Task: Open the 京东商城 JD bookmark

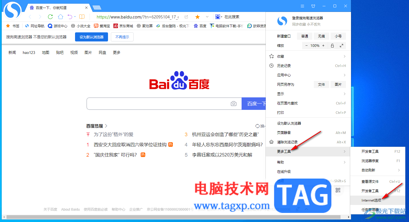Action: tap(123, 26)
